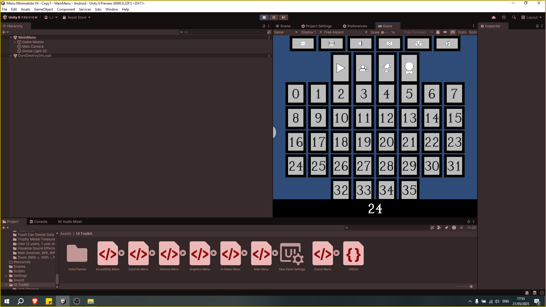
Task: Click the level 24 button
Action: (x=296, y=166)
